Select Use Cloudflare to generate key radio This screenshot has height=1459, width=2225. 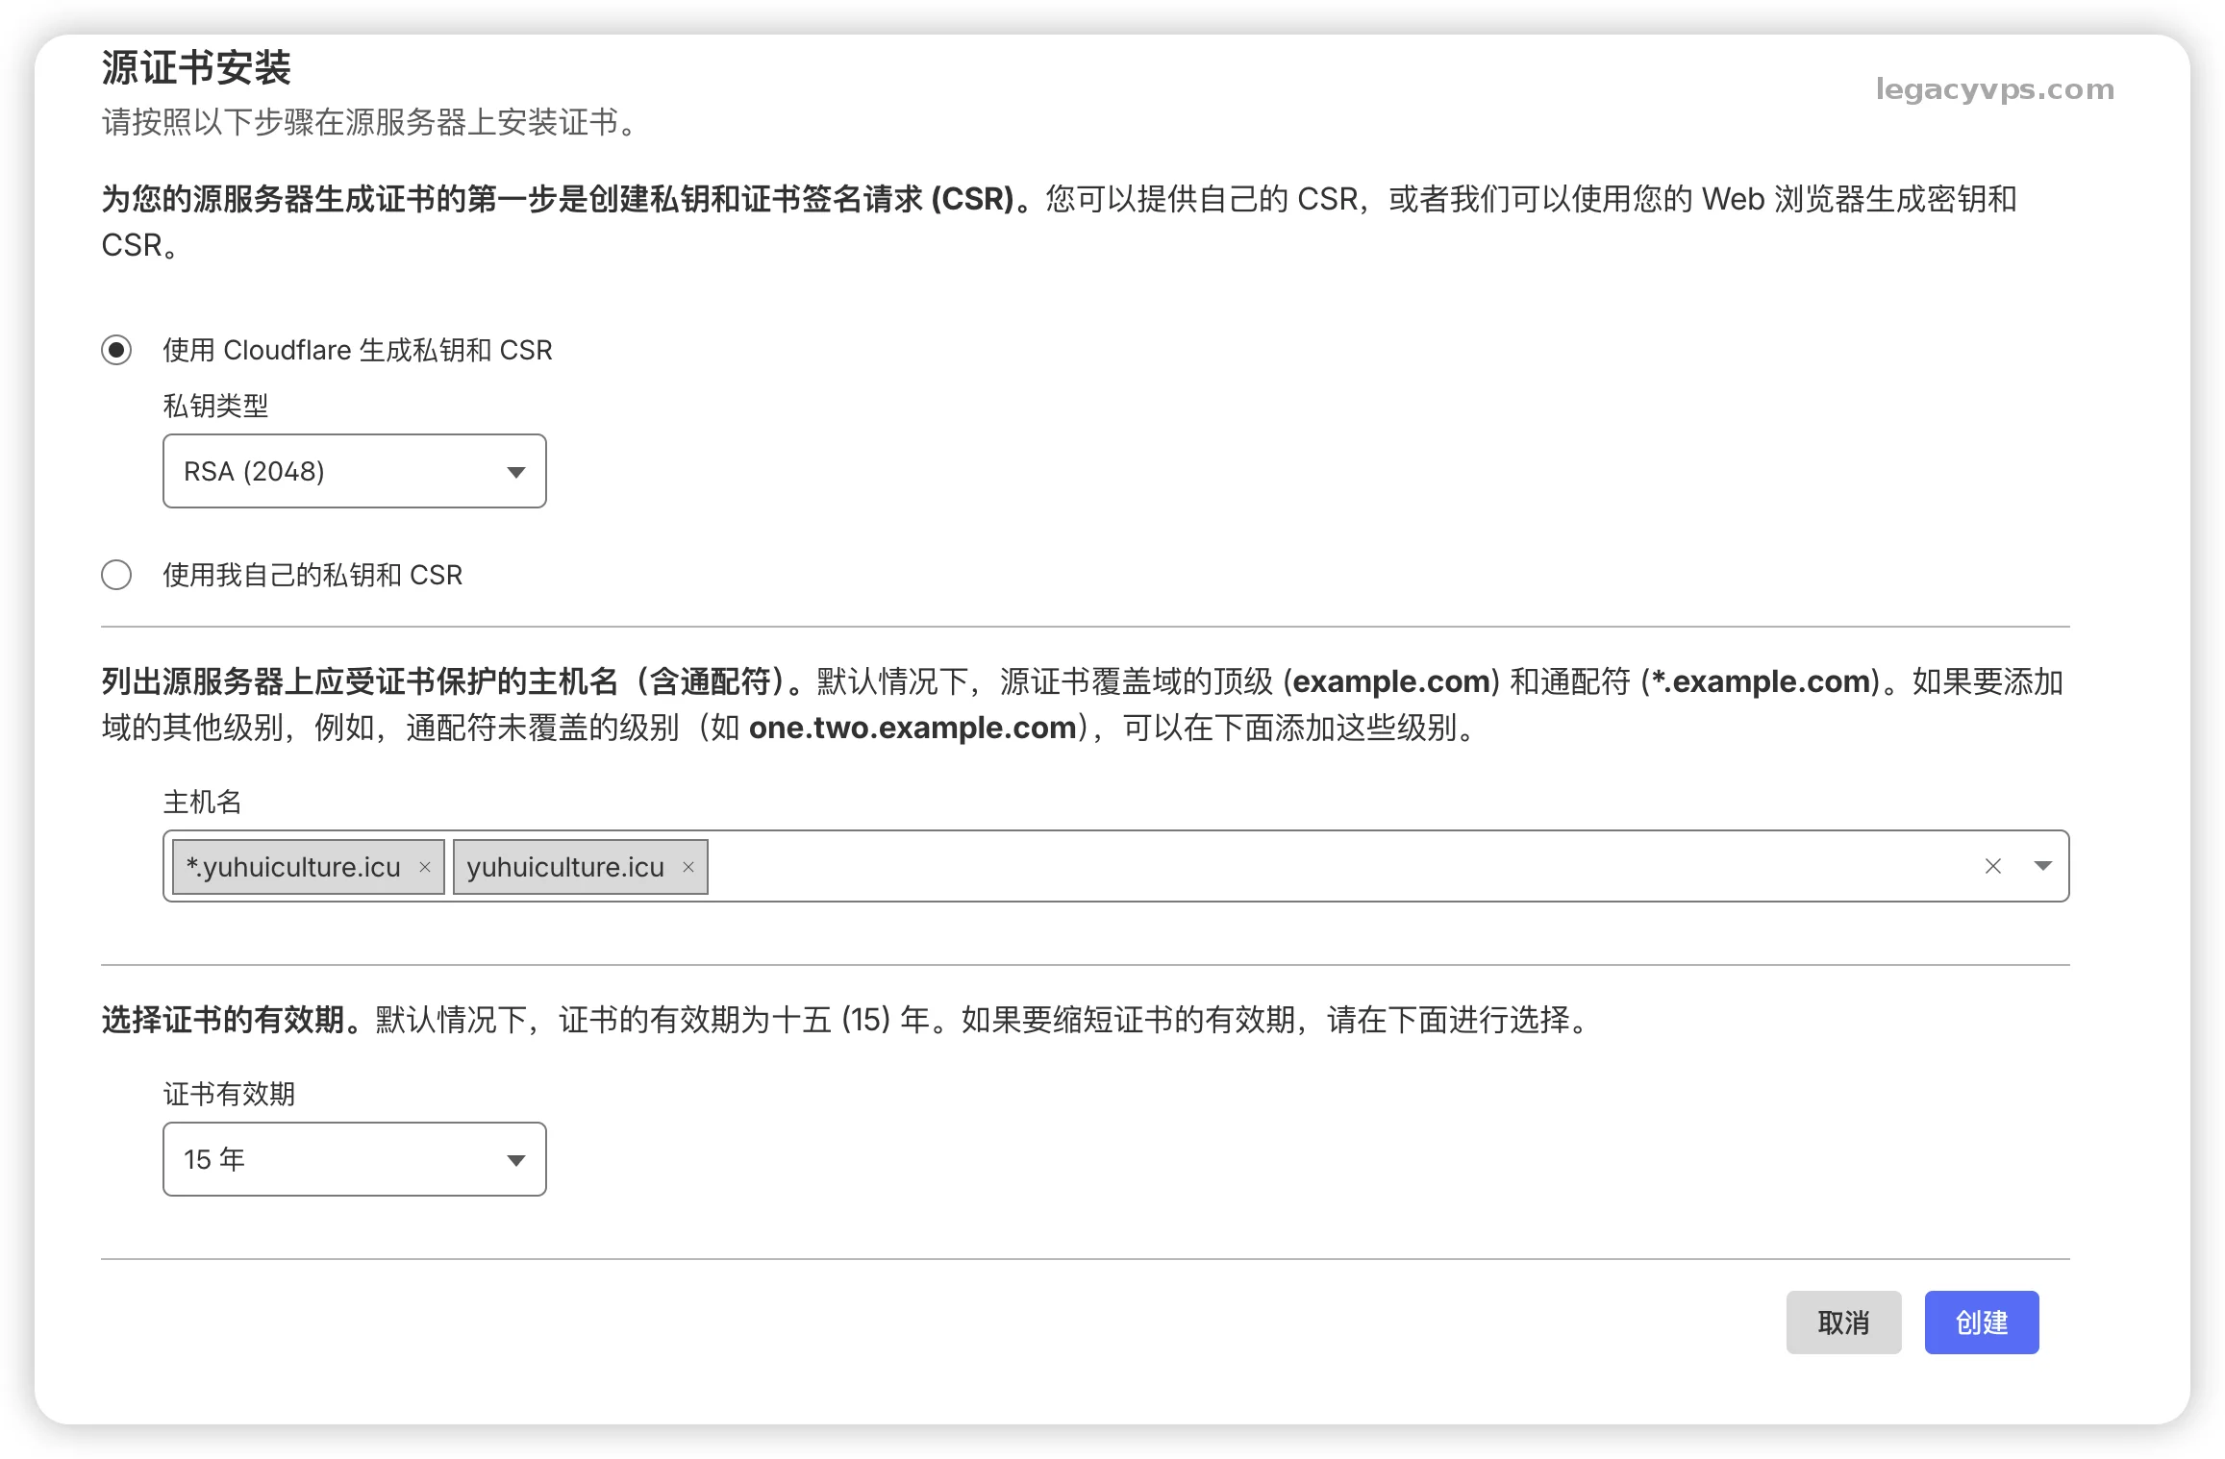coord(116,350)
